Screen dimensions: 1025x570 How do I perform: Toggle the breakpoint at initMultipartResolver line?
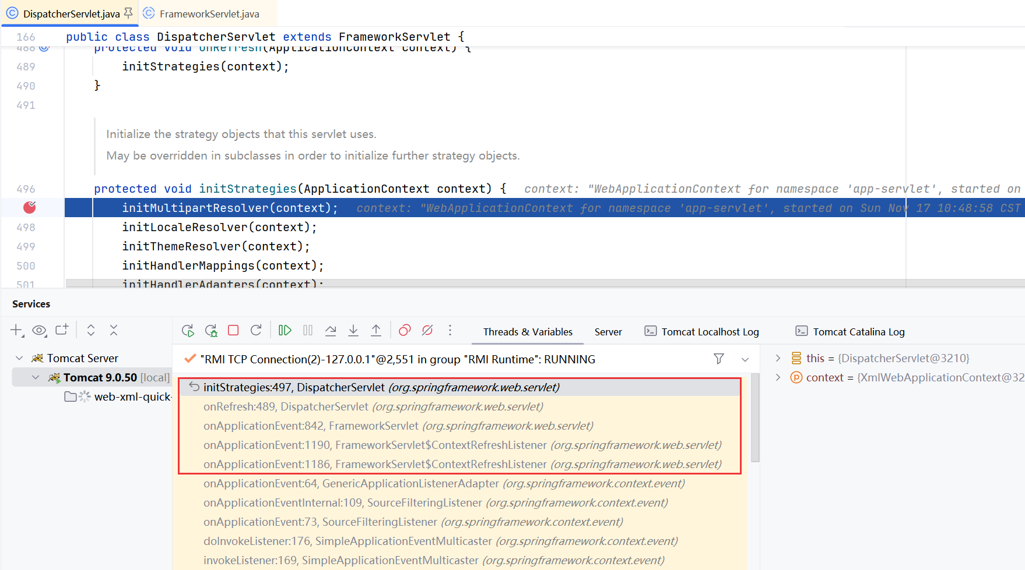coord(30,207)
